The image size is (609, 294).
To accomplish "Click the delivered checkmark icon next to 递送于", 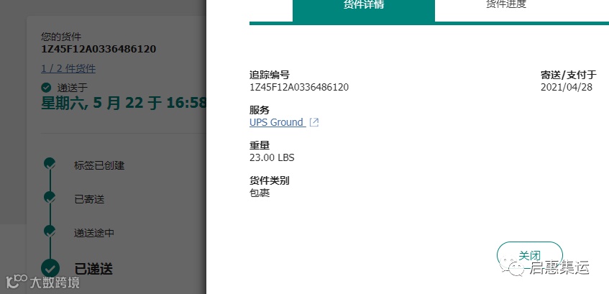I will (x=46, y=88).
